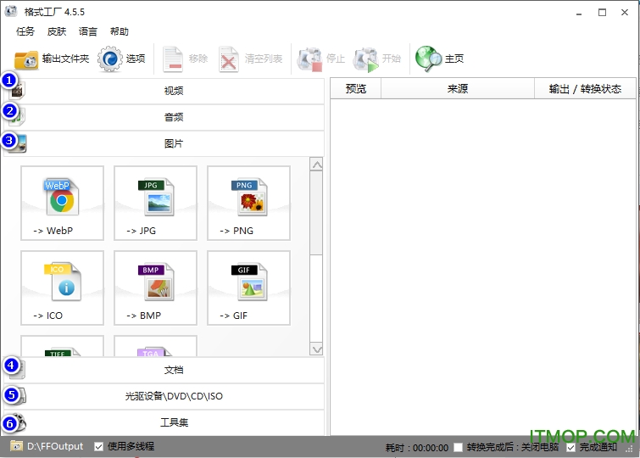Click the format list scroll-down arrow

click(x=316, y=349)
